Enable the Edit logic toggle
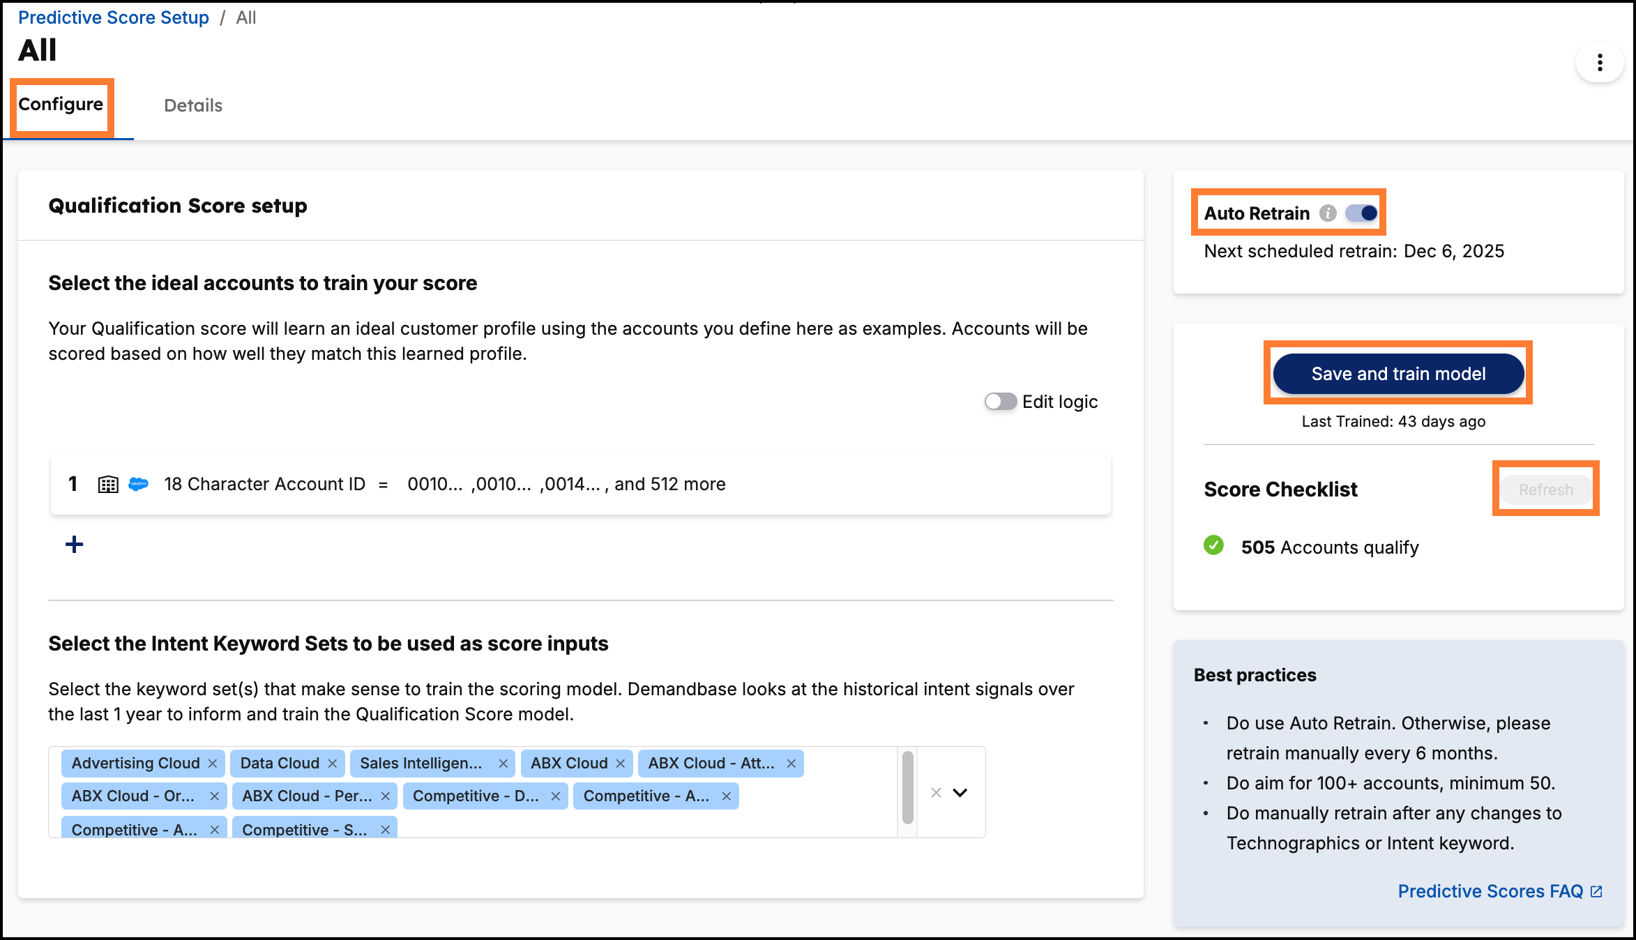The image size is (1636, 940). point(1001,402)
